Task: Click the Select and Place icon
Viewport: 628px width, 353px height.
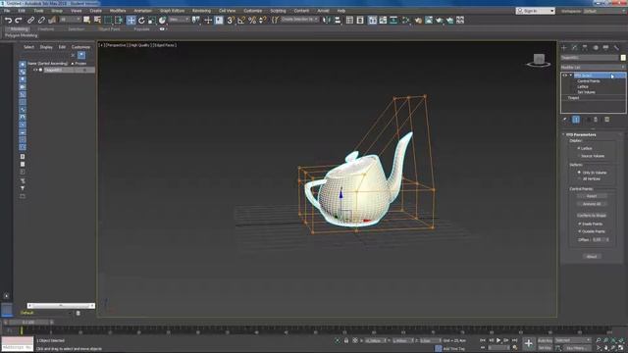Action: click(162, 20)
